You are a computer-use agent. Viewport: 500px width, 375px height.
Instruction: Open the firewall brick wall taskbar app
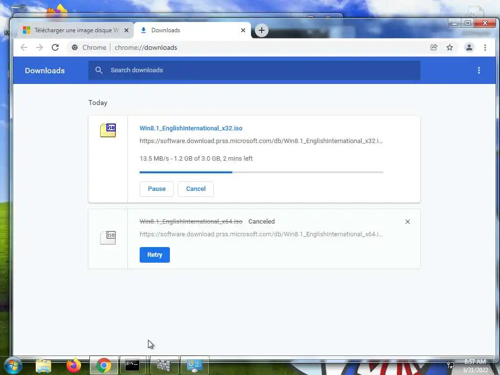coord(164,365)
